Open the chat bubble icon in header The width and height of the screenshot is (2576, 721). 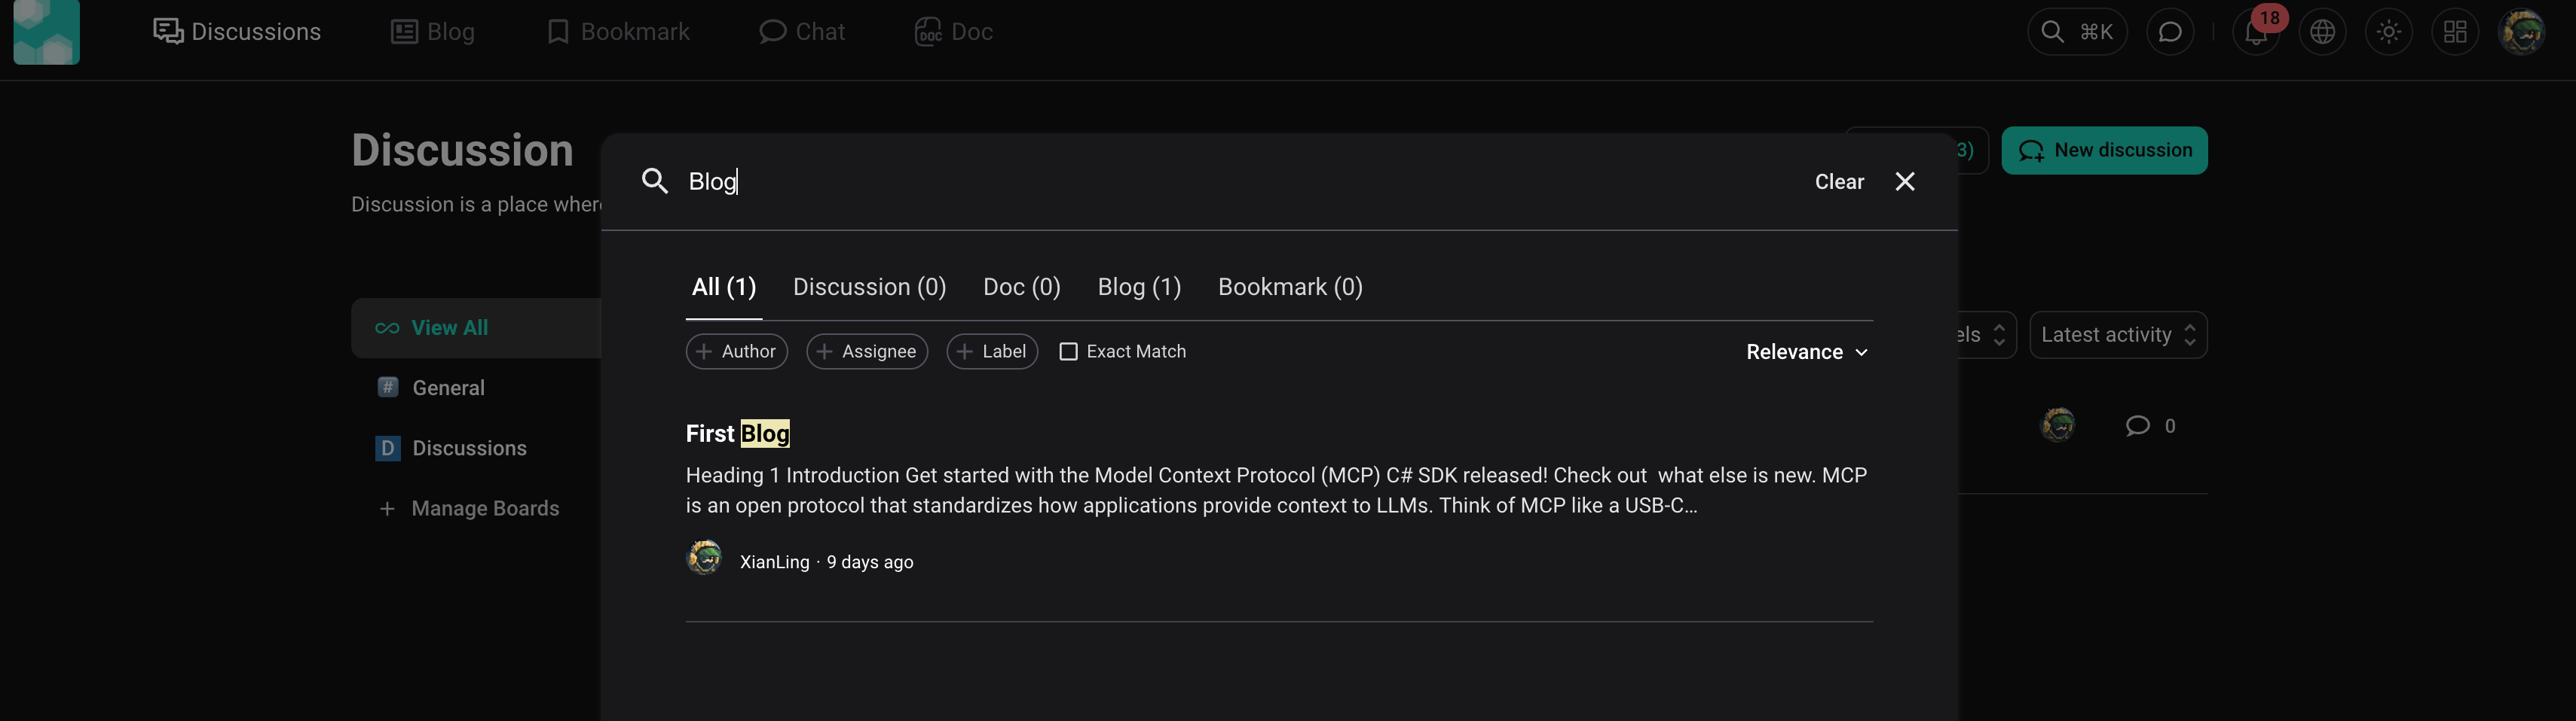coord(2169,33)
